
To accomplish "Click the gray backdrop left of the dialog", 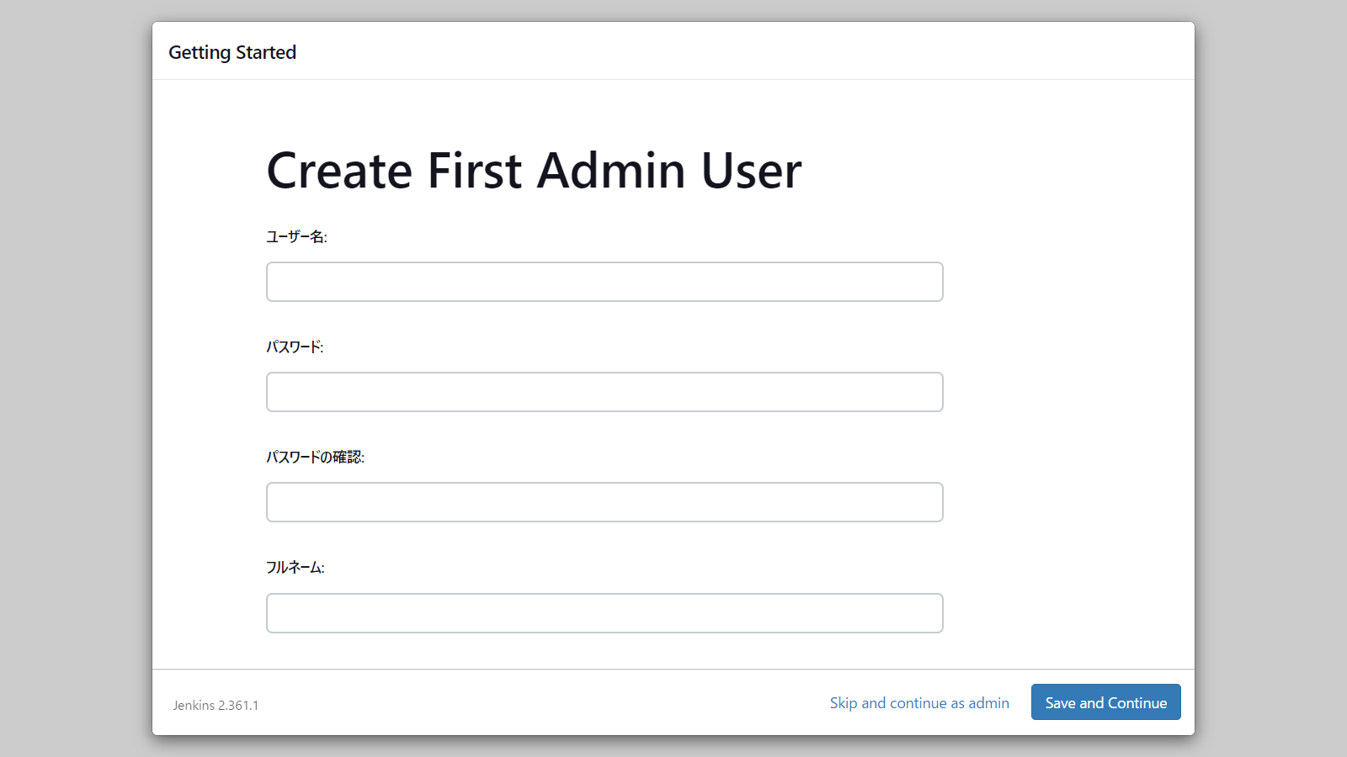I will (x=76, y=378).
